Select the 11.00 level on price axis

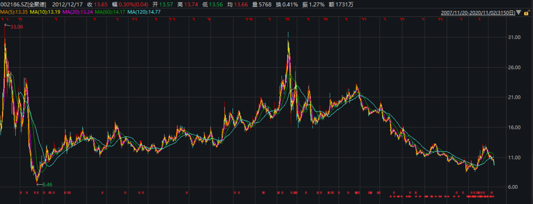click(514, 158)
